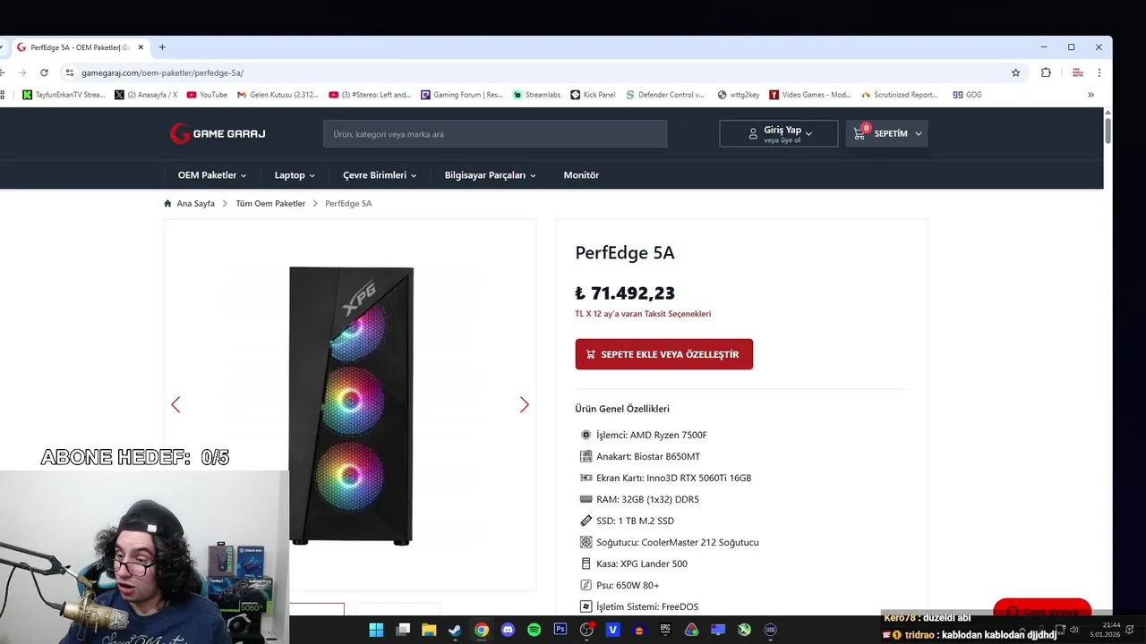Screen dimensions: 1146x644
Task: Open Streamlabs bookmark
Action: pos(536,94)
